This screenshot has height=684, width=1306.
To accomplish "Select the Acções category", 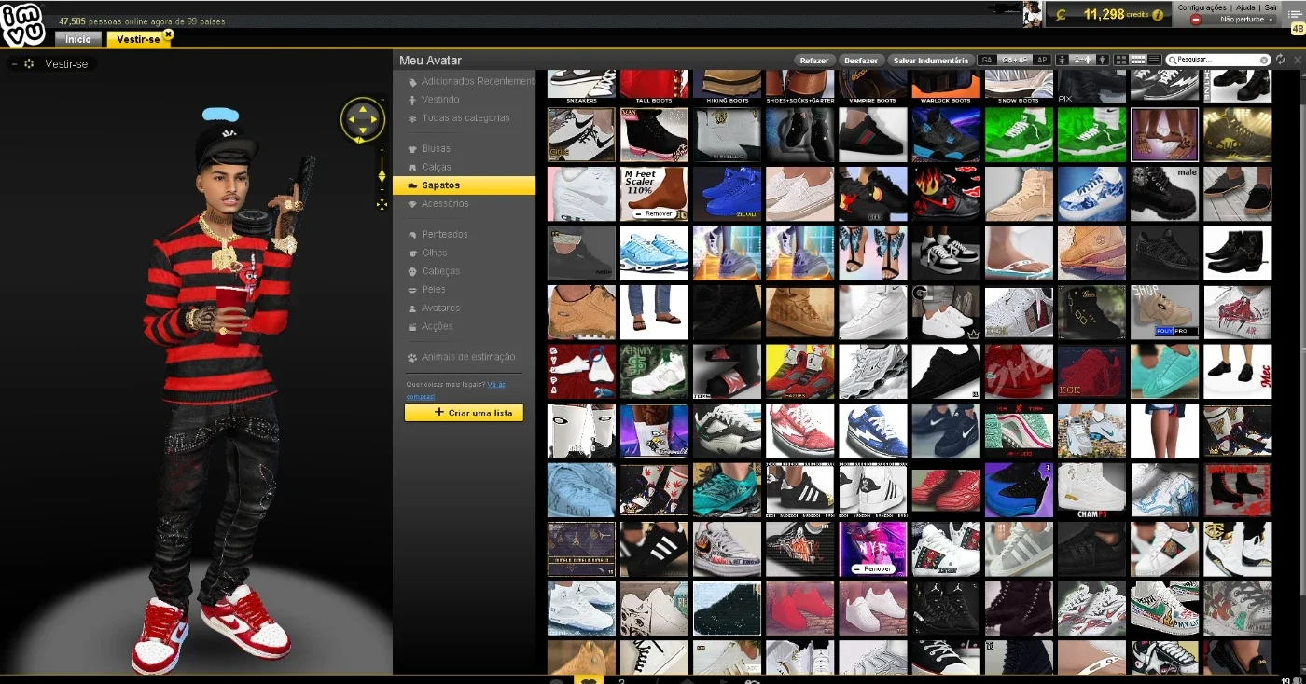I will (437, 326).
